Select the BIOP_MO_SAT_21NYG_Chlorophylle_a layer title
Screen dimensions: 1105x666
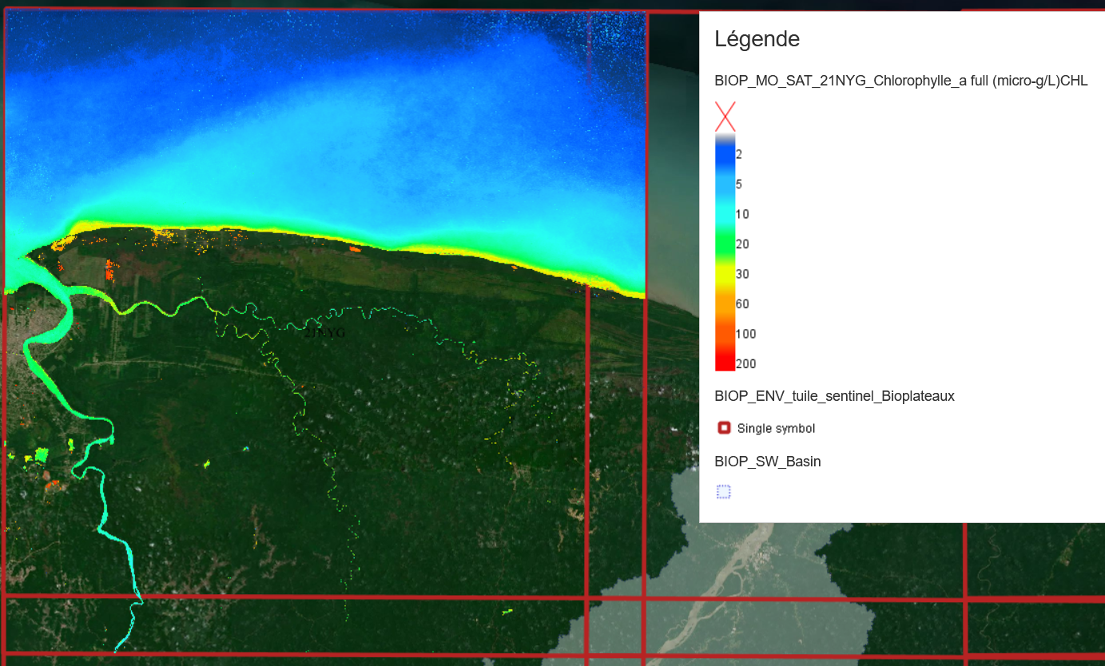(900, 81)
